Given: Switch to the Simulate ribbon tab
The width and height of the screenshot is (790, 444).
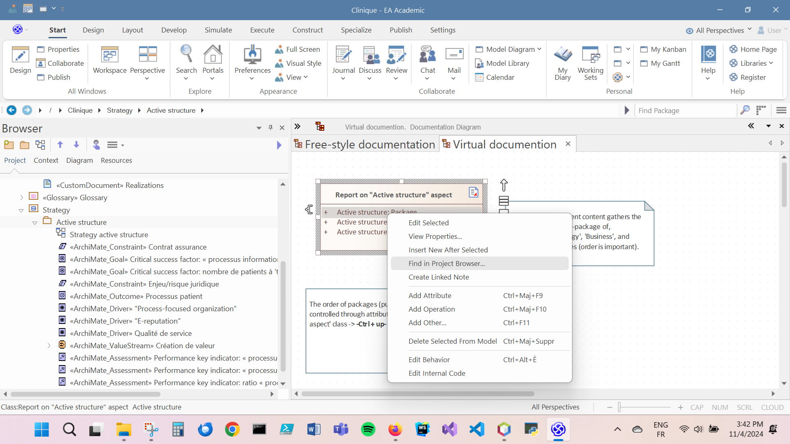Looking at the screenshot, I should point(218,30).
